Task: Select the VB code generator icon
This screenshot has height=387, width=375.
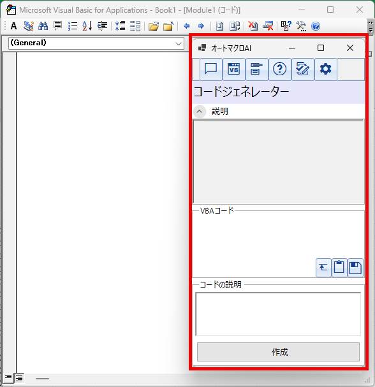Action: [x=234, y=69]
